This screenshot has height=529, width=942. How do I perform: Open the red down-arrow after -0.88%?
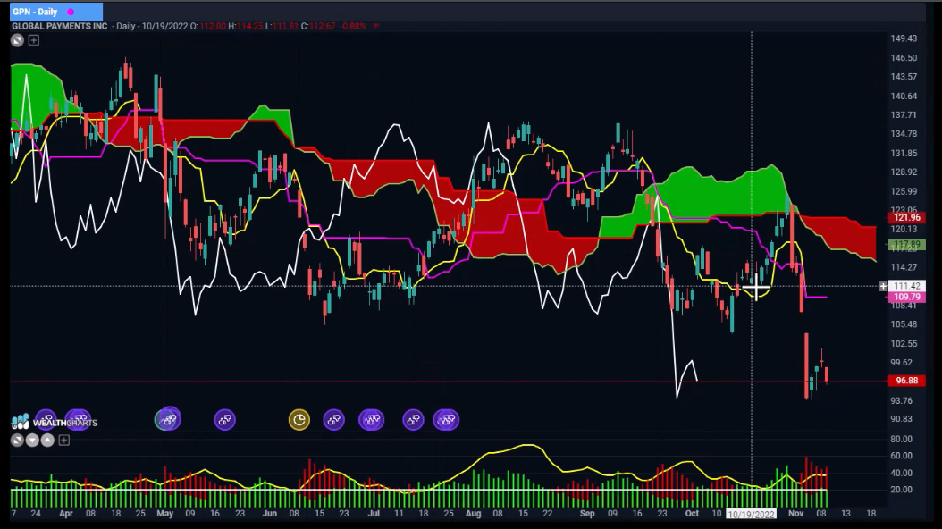(x=376, y=26)
